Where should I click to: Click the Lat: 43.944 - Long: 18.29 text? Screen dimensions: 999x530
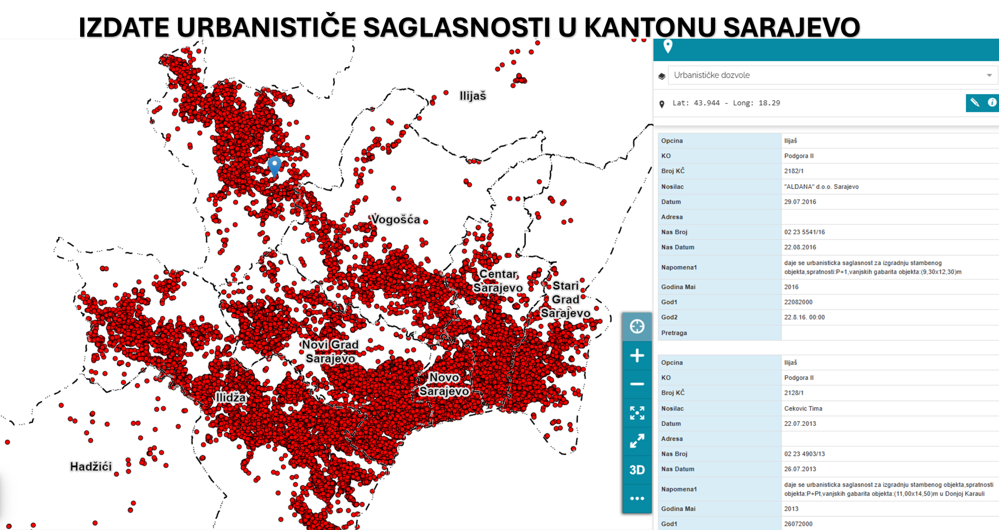726,103
